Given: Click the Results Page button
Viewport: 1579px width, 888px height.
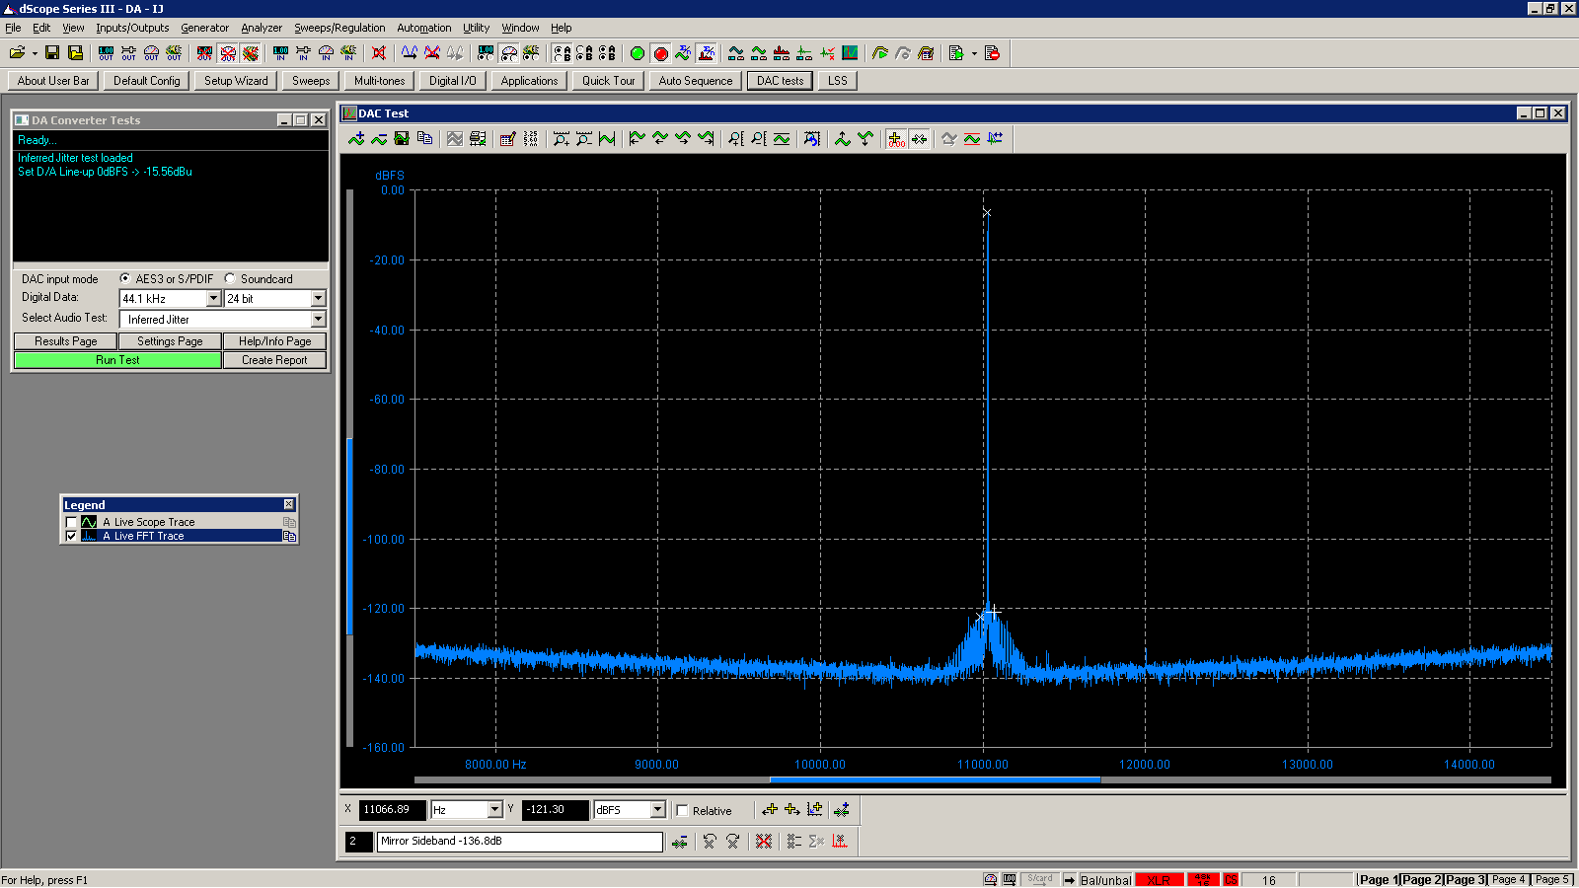Looking at the screenshot, I should pos(66,341).
